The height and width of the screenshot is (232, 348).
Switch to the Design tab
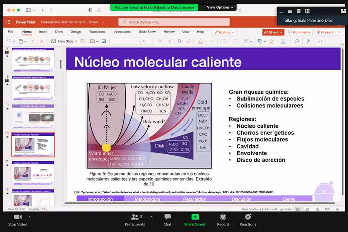[x=76, y=32]
